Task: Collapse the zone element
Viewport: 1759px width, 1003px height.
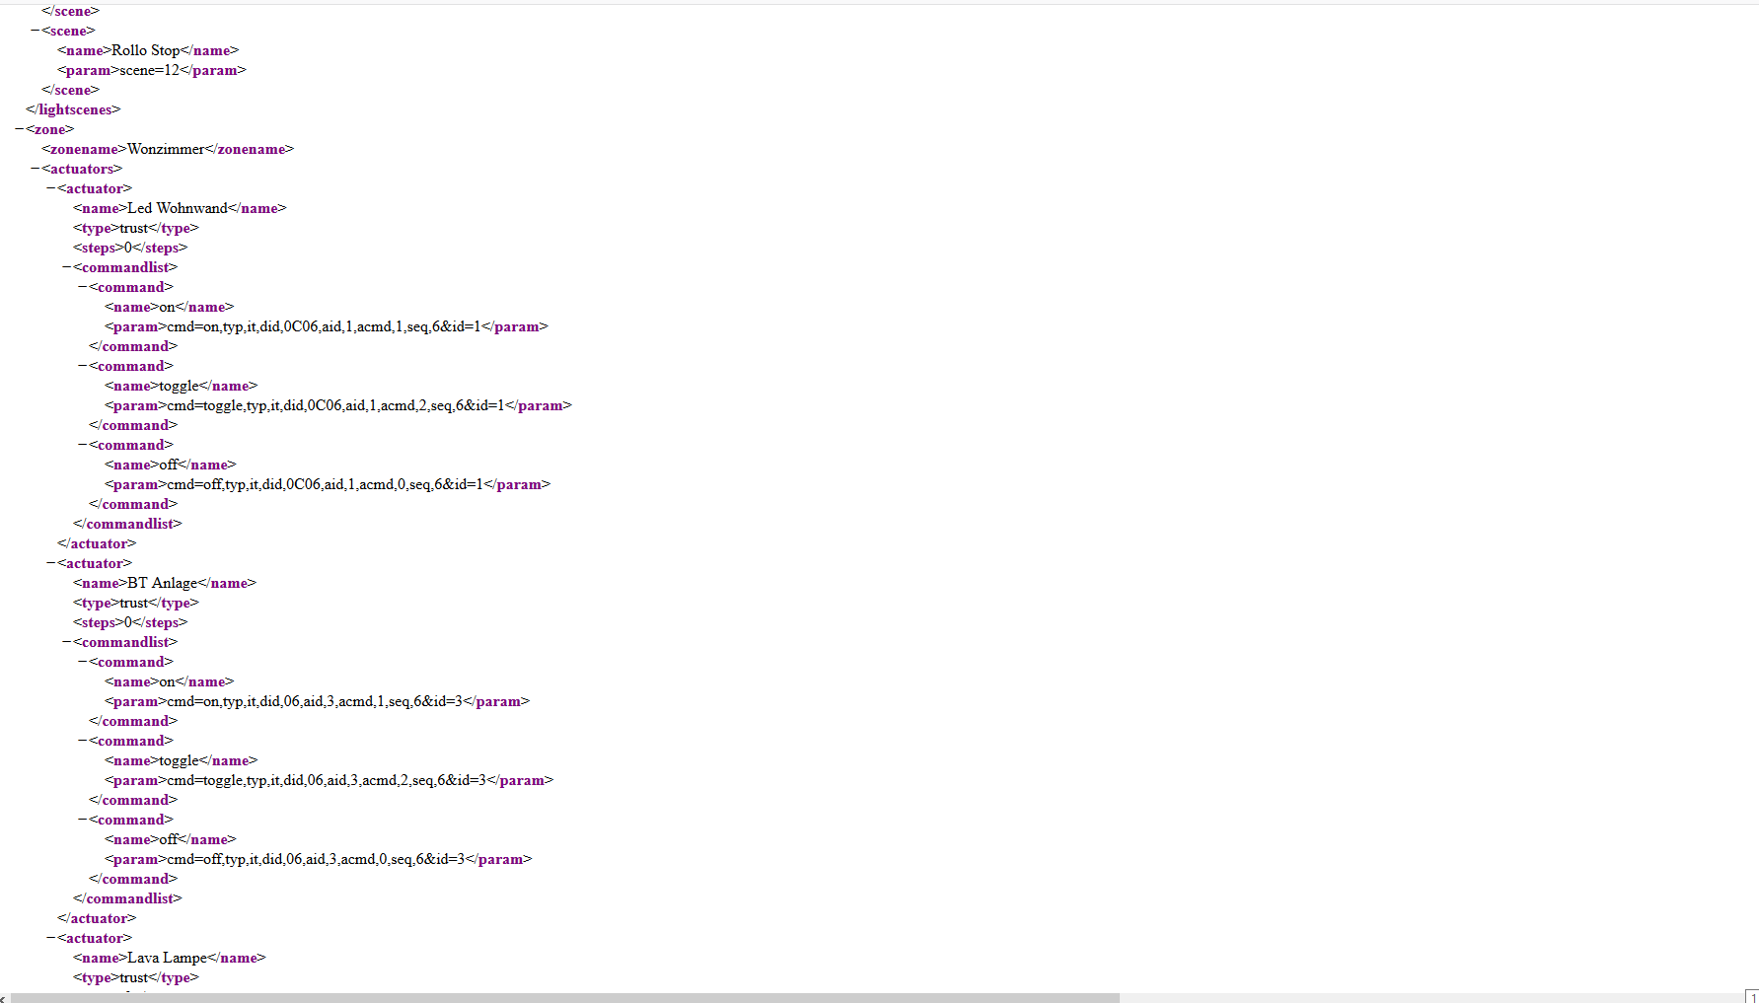Action: coord(20,129)
